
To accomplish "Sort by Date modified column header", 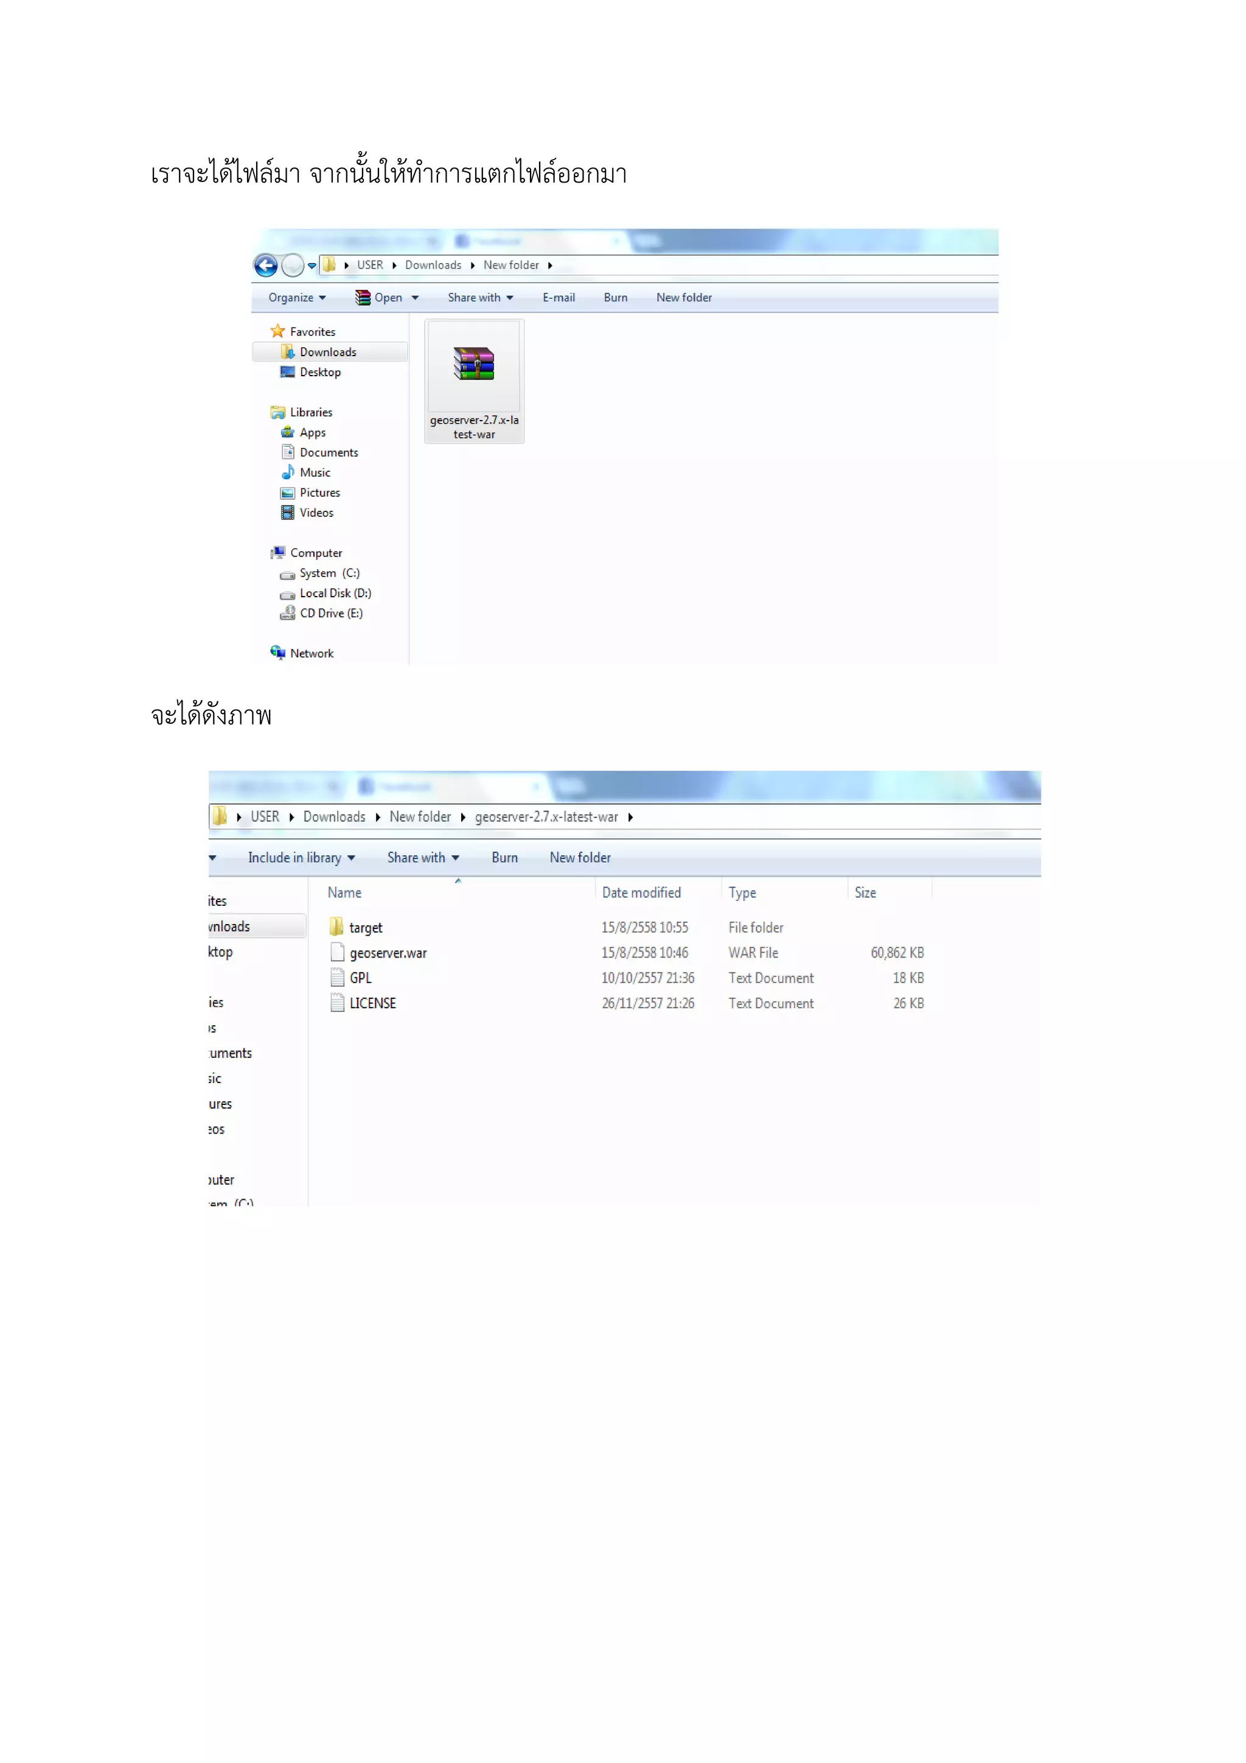I will click(x=641, y=892).
